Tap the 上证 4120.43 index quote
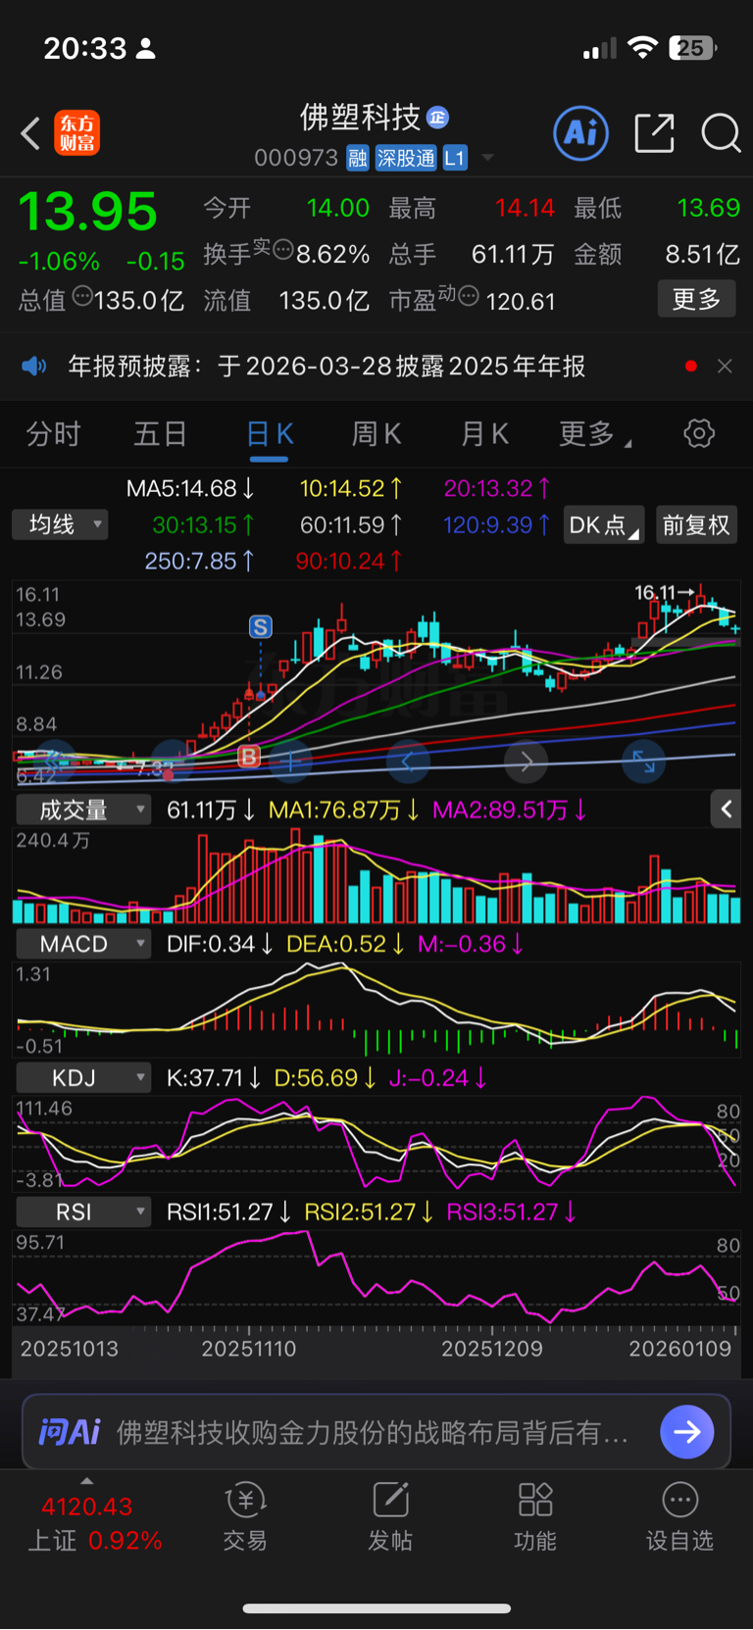The height and width of the screenshot is (1630, 753). coord(94,1523)
